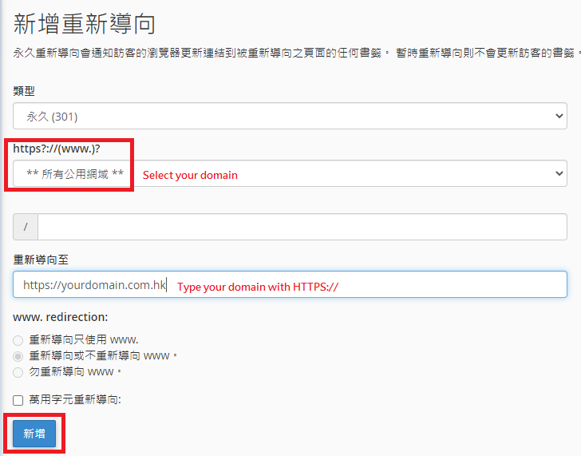
Task: Click the blue 新增 button
Action: click(34, 434)
